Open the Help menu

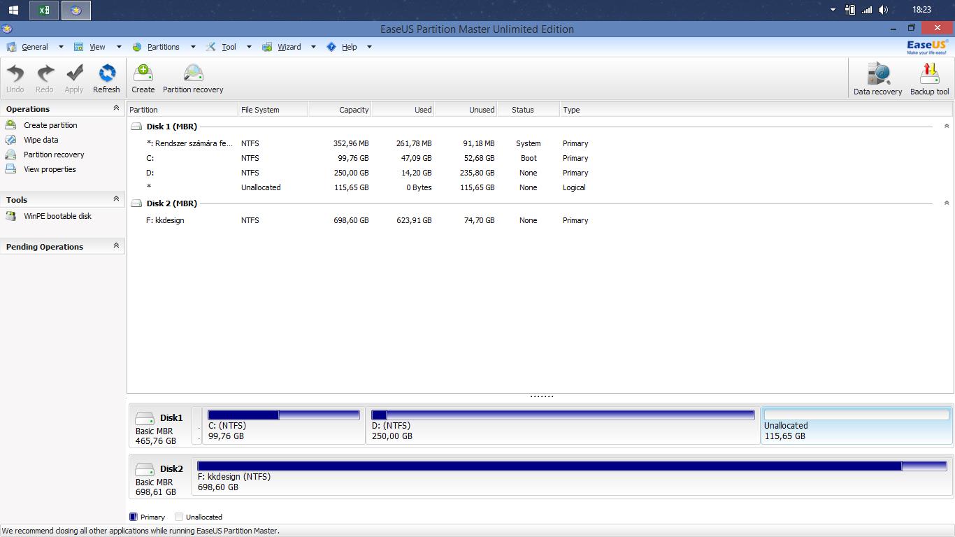[x=350, y=47]
